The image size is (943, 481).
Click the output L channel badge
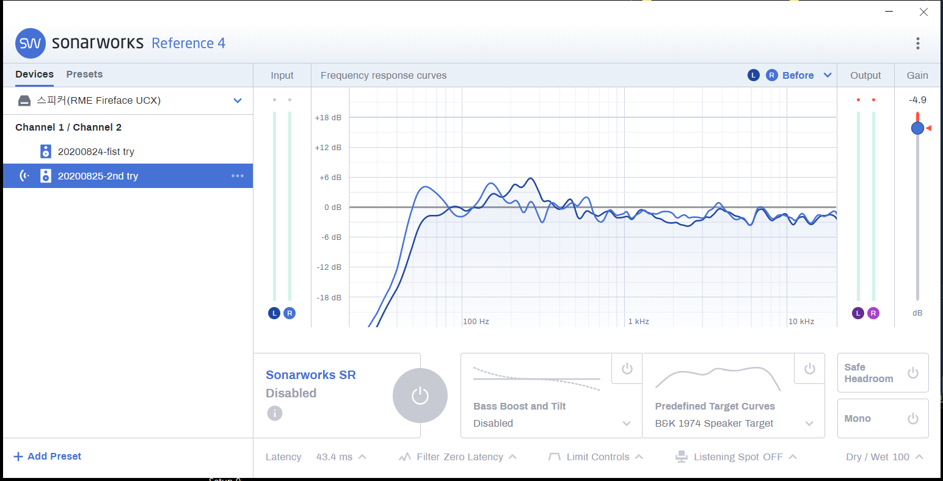(858, 313)
